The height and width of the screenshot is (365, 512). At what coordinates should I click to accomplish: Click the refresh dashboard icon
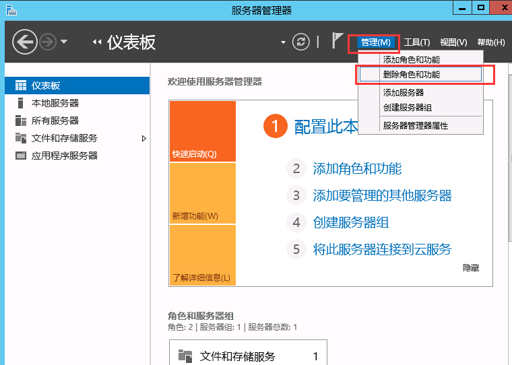pos(300,42)
